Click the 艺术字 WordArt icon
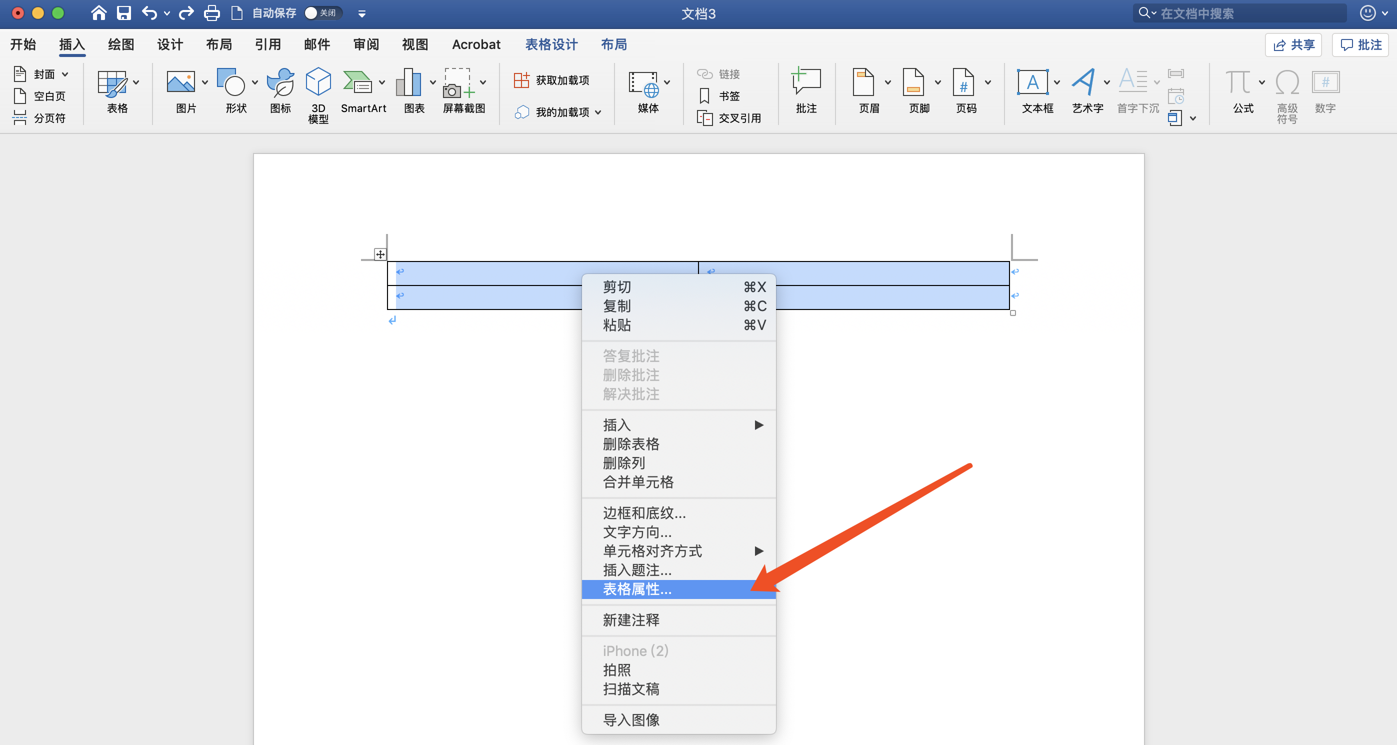The image size is (1397, 745). [1084, 83]
